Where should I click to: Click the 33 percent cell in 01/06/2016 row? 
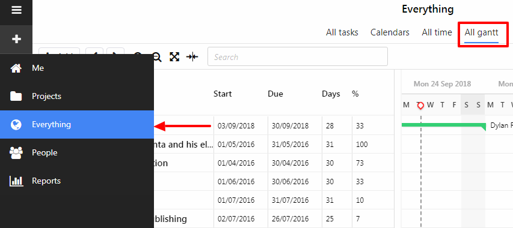[x=360, y=182]
